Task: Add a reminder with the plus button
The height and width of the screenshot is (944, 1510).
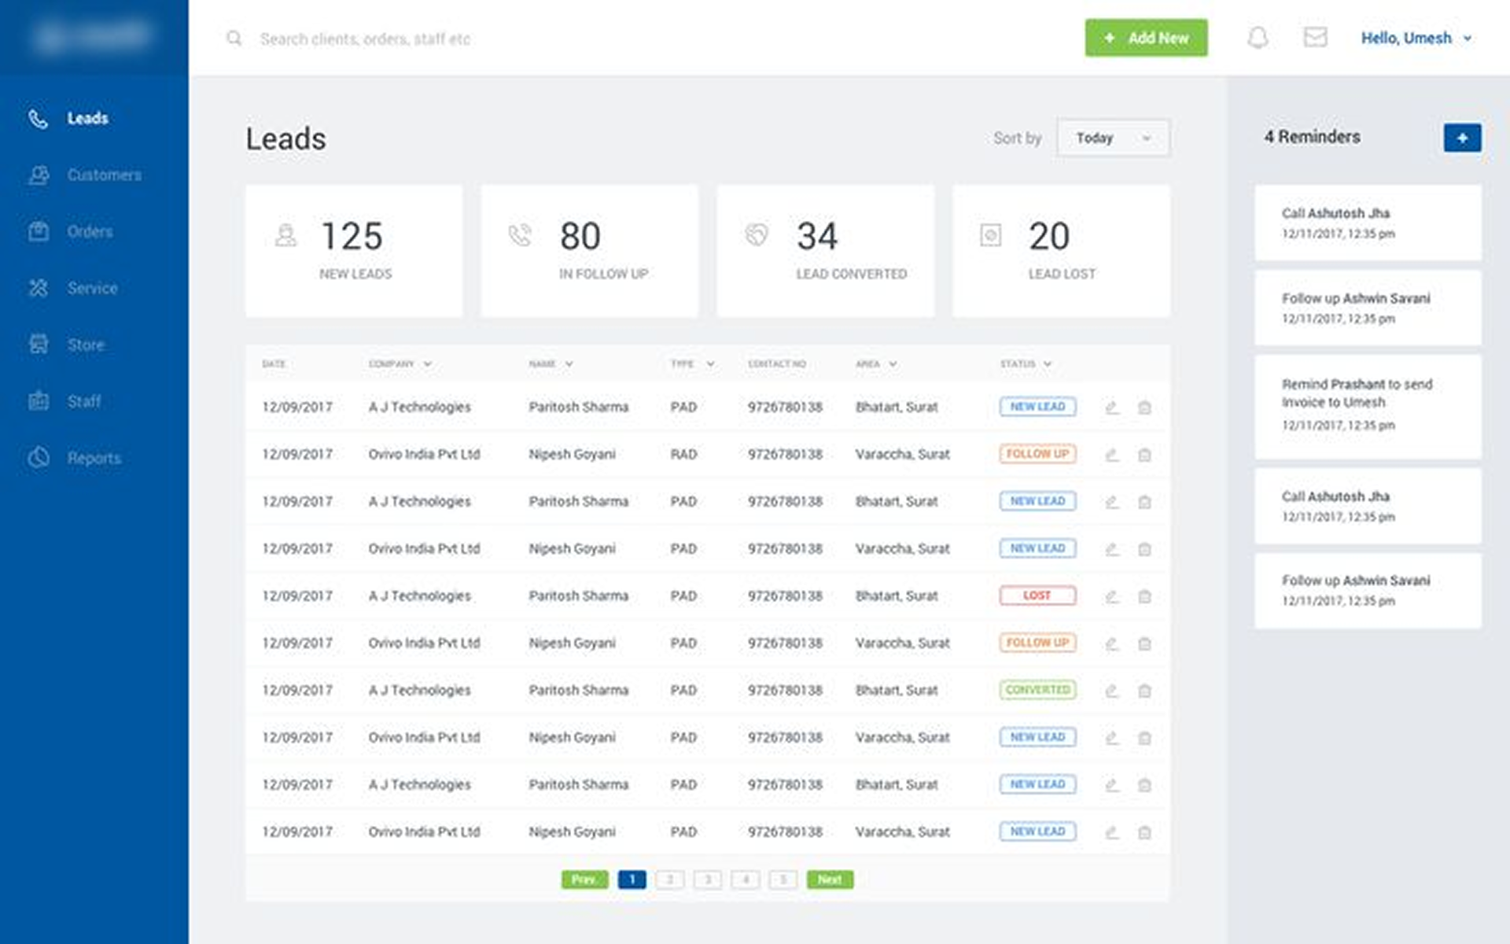Action: pyautogui.click(x=1462, y=138)
